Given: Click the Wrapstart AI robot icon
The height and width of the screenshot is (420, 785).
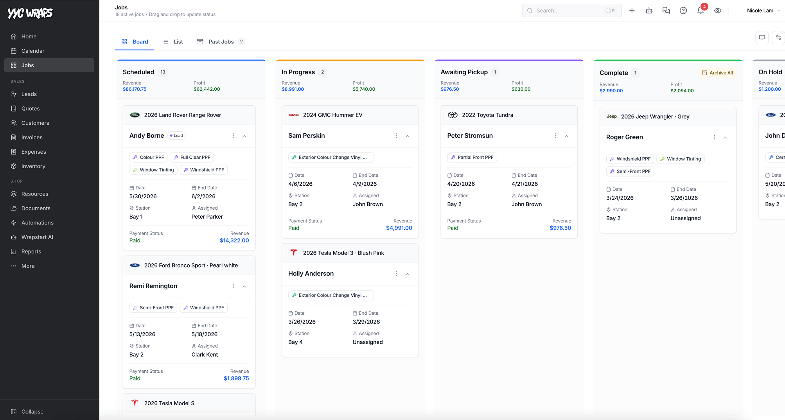Looking at the screenshot, I should (x=14, y=237).
